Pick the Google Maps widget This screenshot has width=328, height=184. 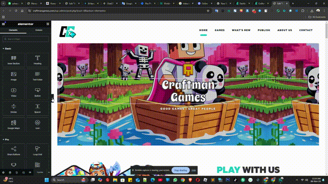(x=14, y=125)
